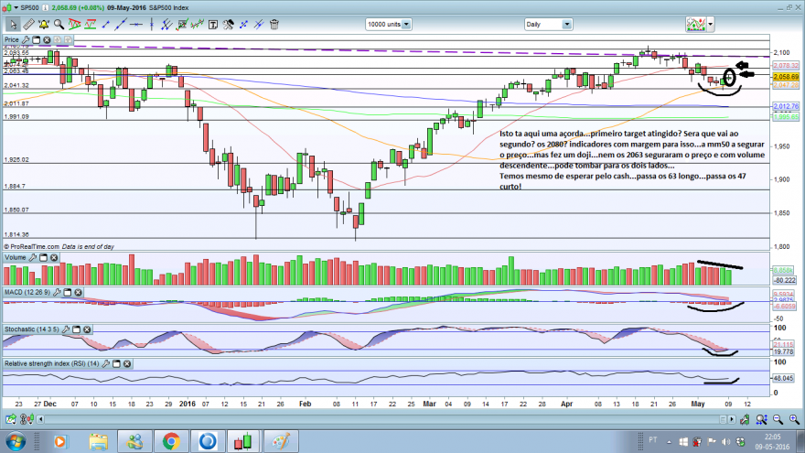The width and height of the screenshot is (805, 453).
Task: Open the SP500 chart symbol menu arrow
Action: click(16, 7)
